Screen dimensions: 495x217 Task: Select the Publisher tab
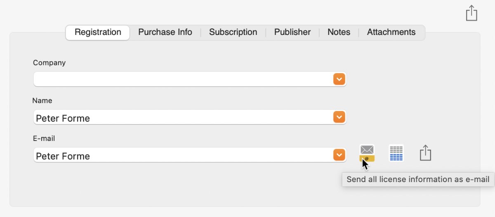click(292, 32)
